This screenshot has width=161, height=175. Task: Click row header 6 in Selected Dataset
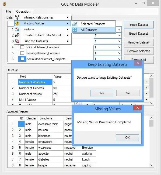13,154
